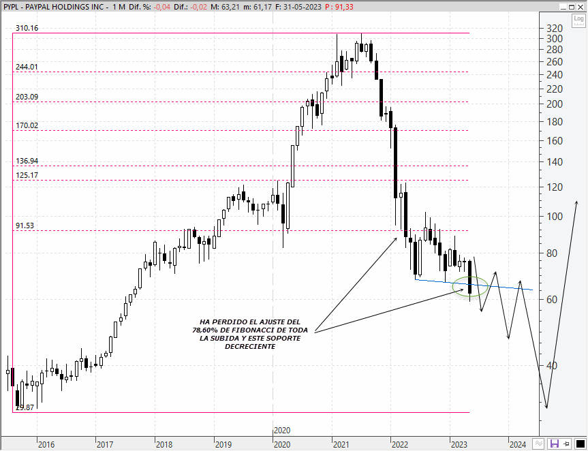Click the 260 price axis label

(555, 62)
